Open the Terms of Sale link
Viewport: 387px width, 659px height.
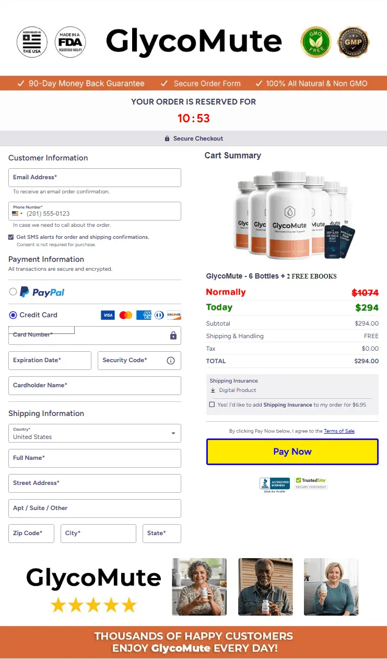coord(339,431)
